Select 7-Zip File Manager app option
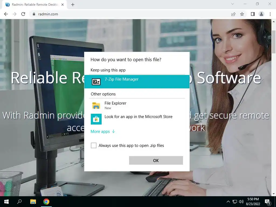This screenshot has height=207, width=276. coord(137,81)
